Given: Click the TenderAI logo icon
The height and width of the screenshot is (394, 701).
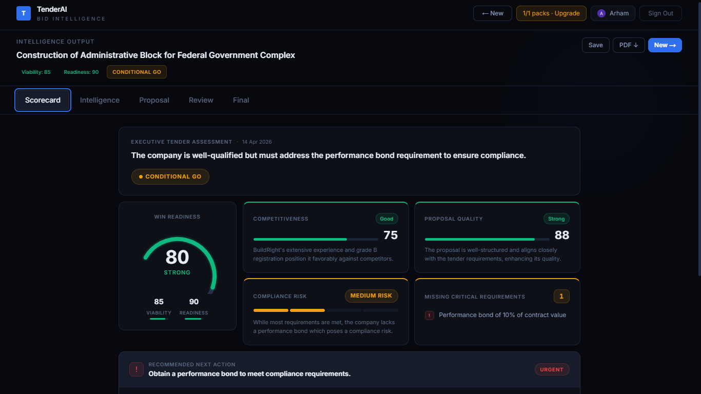Looking at the screenshot, I should click(24, 13).
